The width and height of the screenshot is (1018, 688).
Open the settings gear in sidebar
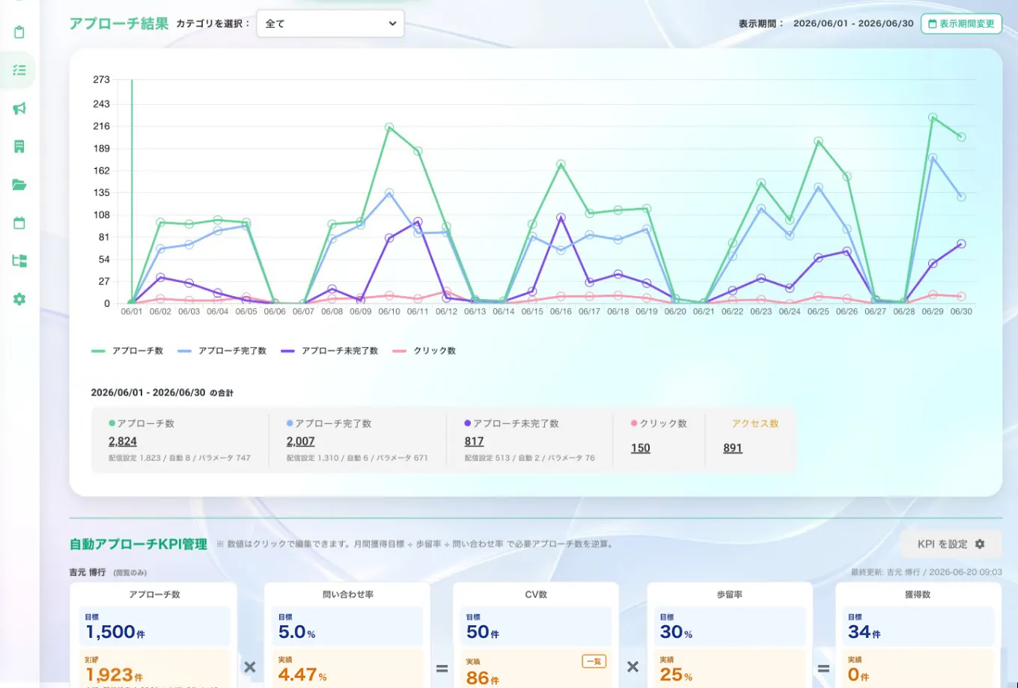[x=19, y=299]
